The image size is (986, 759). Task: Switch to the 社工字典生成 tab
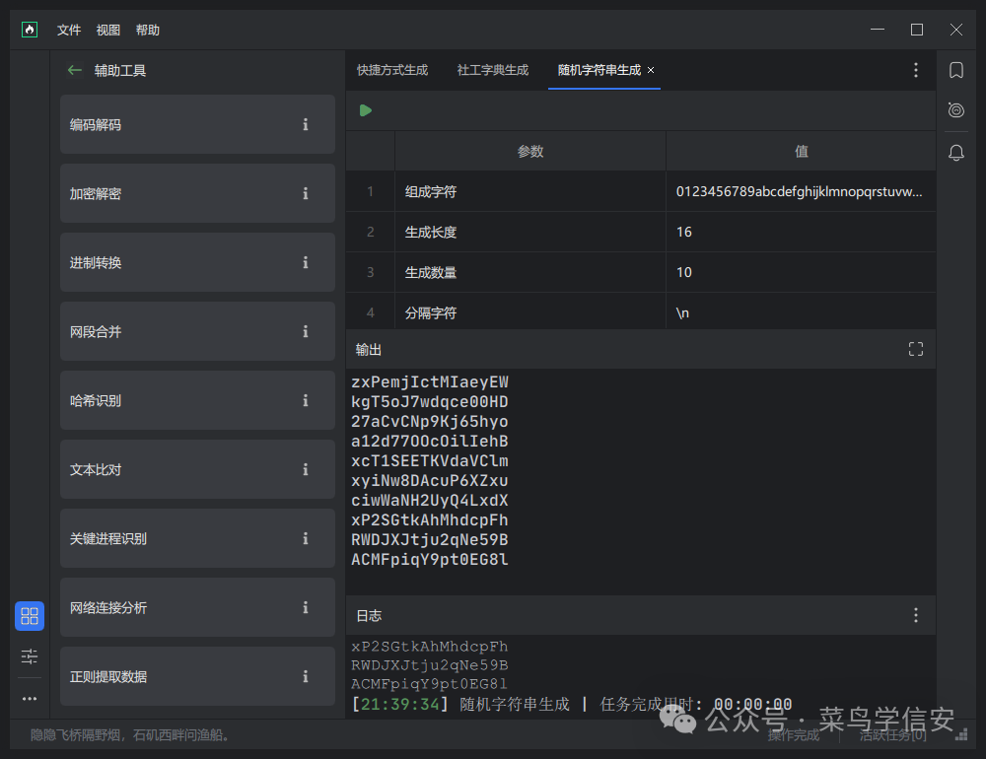coord(492,70)
